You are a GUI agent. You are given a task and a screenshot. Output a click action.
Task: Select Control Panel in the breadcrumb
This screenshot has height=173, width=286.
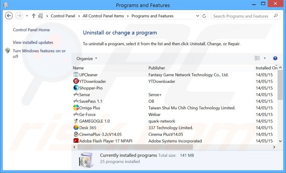pos(63,16)
